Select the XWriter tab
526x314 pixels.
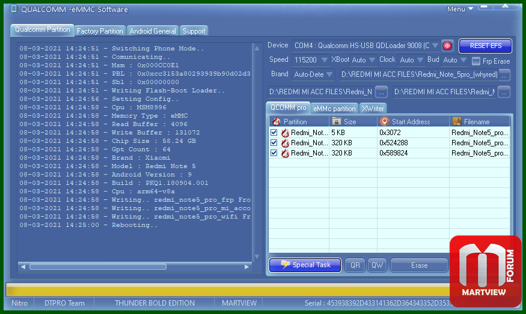pos(373,108)
